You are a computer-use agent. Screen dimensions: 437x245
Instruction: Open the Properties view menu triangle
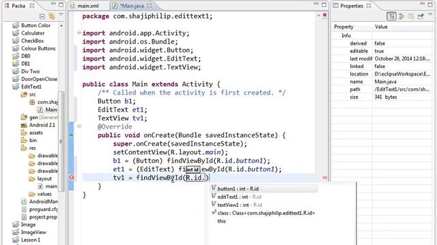coord(430,14)
